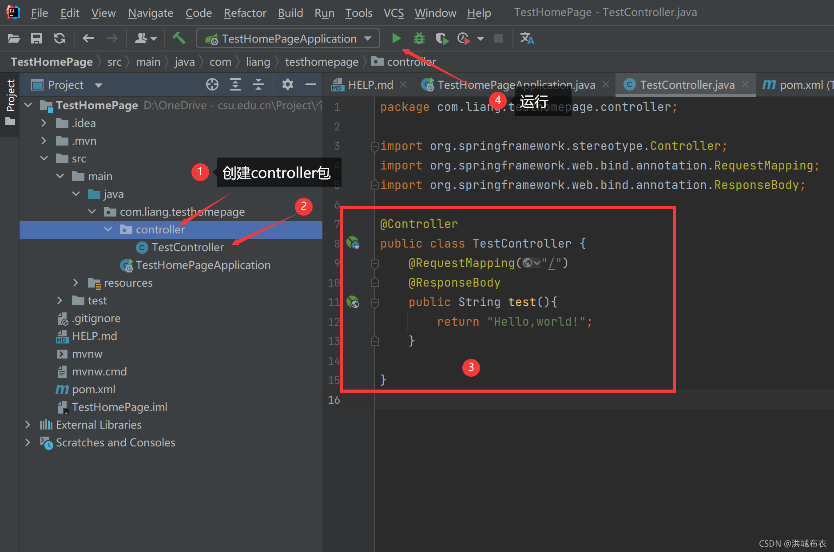The image size is (834, 552).
Task: Expand the .mvn folder
Action: click(x=44, y=141)
